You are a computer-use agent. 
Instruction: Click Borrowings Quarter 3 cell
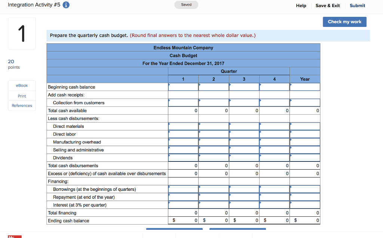tap(244, 189)
